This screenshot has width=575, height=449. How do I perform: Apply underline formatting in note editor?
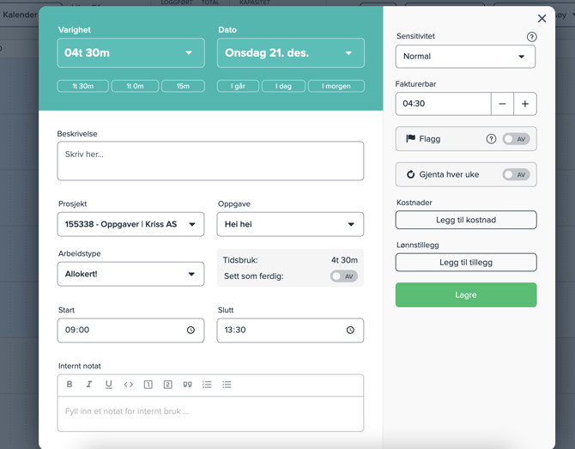(109, 385)
